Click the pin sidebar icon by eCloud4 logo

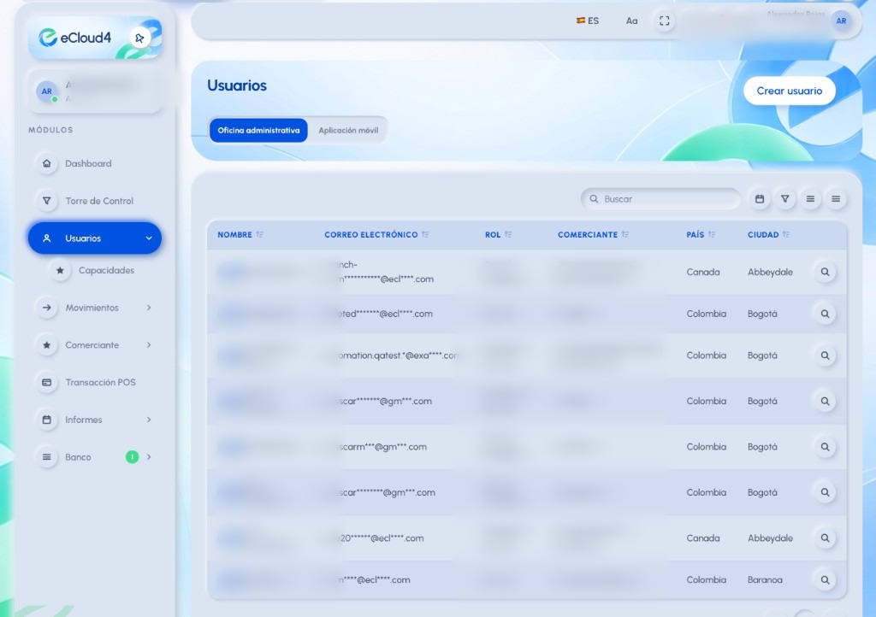[x=139, y=38]
